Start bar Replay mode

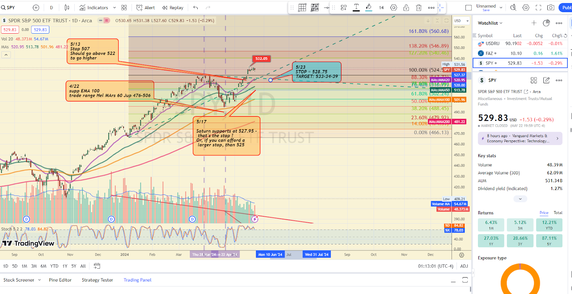[173, 8]
